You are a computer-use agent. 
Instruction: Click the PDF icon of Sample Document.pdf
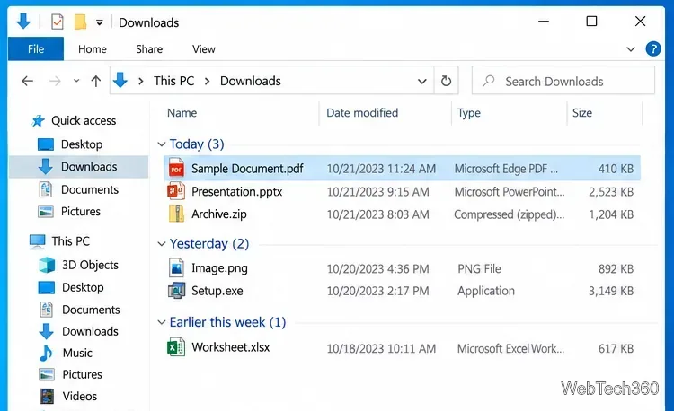[x=176, y=169]
